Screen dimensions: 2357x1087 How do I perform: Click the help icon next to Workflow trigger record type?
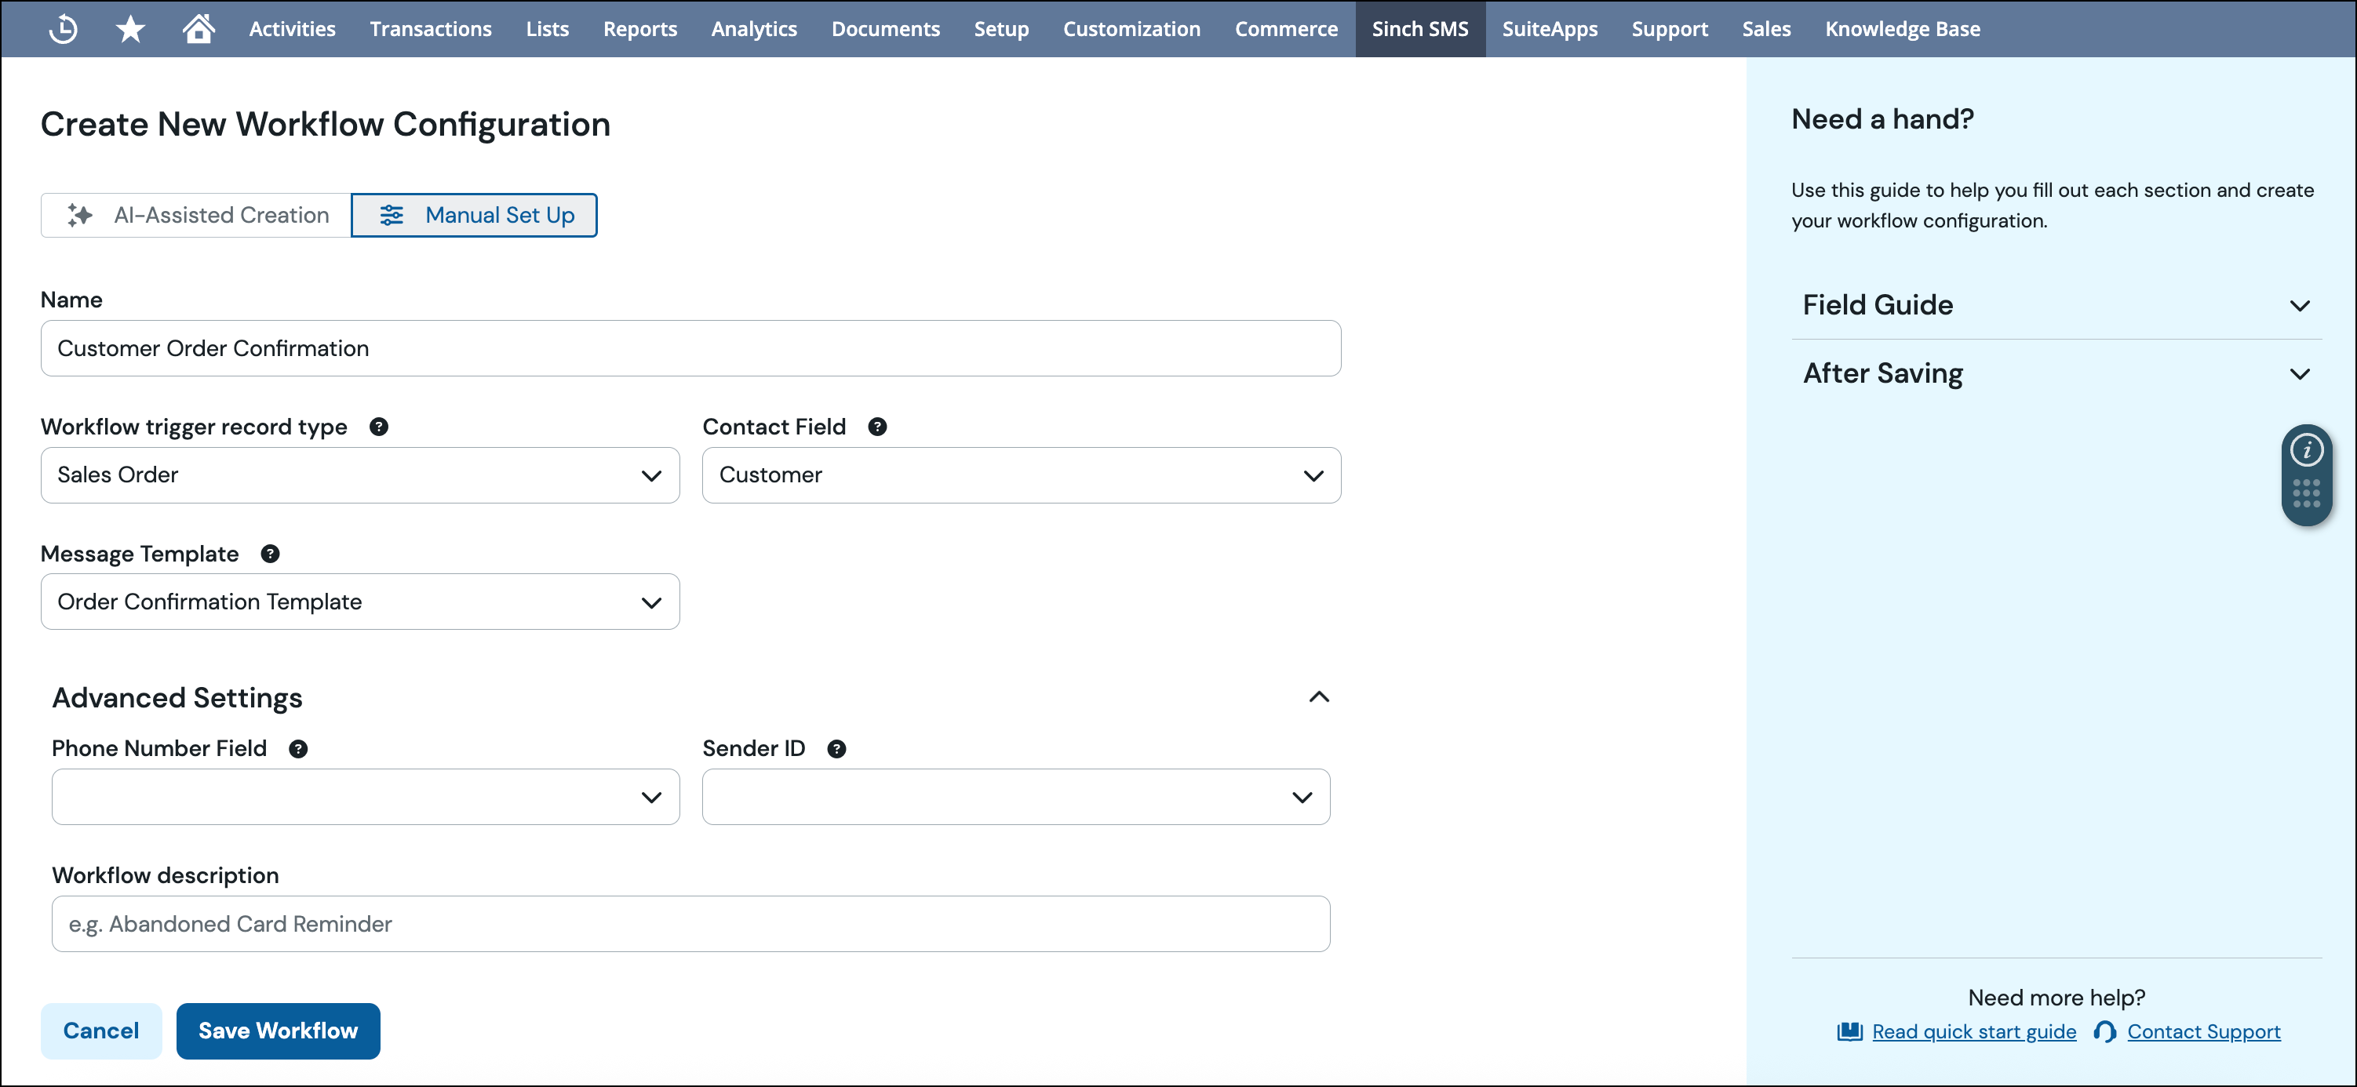click(379, 426)
